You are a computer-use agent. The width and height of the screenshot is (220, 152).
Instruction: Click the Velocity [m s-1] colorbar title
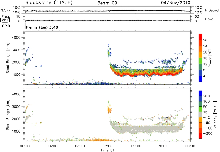215,114
